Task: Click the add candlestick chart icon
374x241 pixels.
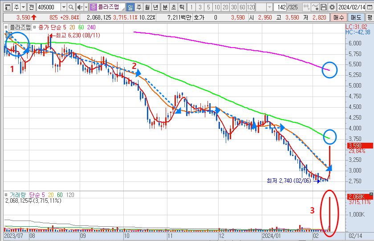Action: coord(306,8)
